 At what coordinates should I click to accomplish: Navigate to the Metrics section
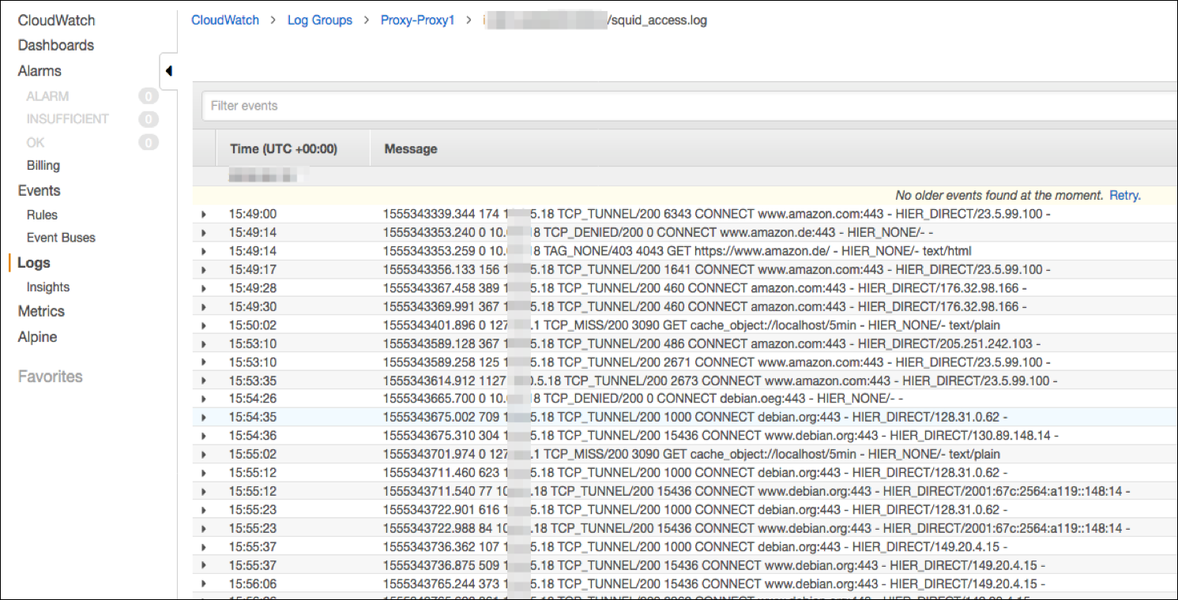pos(41,311)
